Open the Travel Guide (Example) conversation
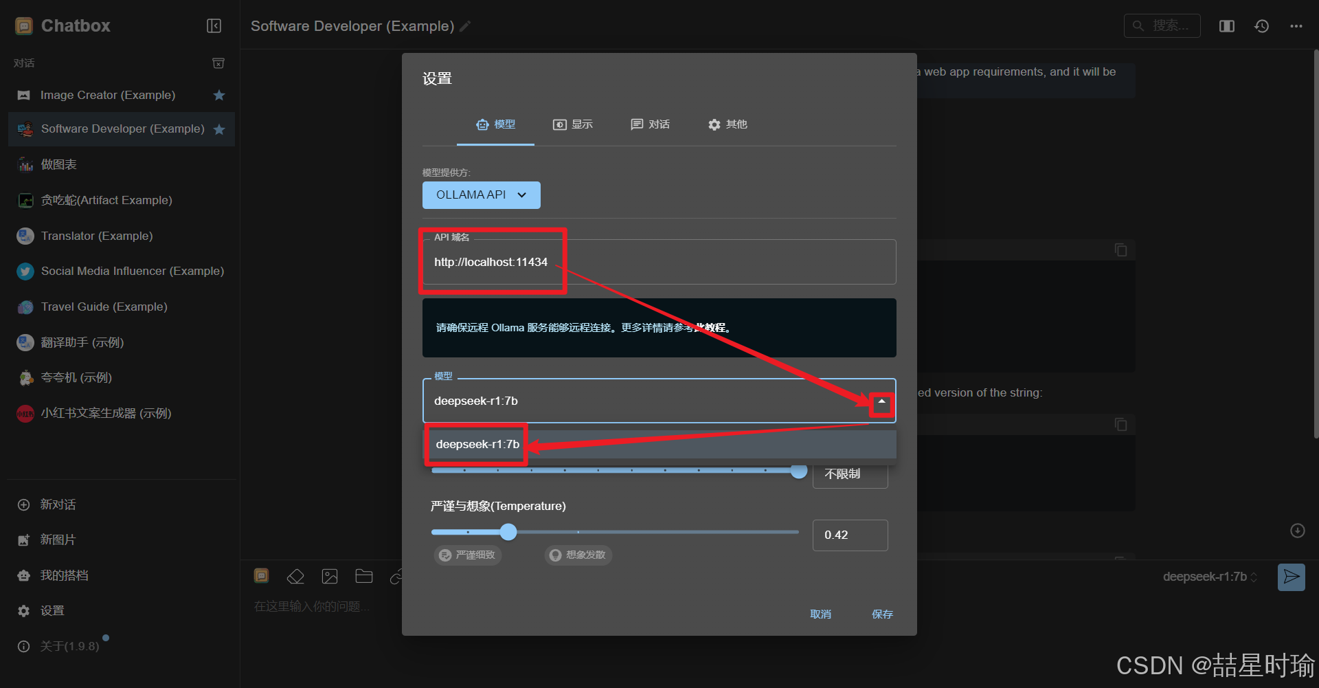This screenshot has width=1319, height=688. click(122, 307)
